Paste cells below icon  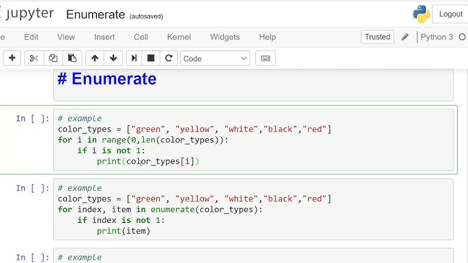pyautogui.click(x=72, y=58)
